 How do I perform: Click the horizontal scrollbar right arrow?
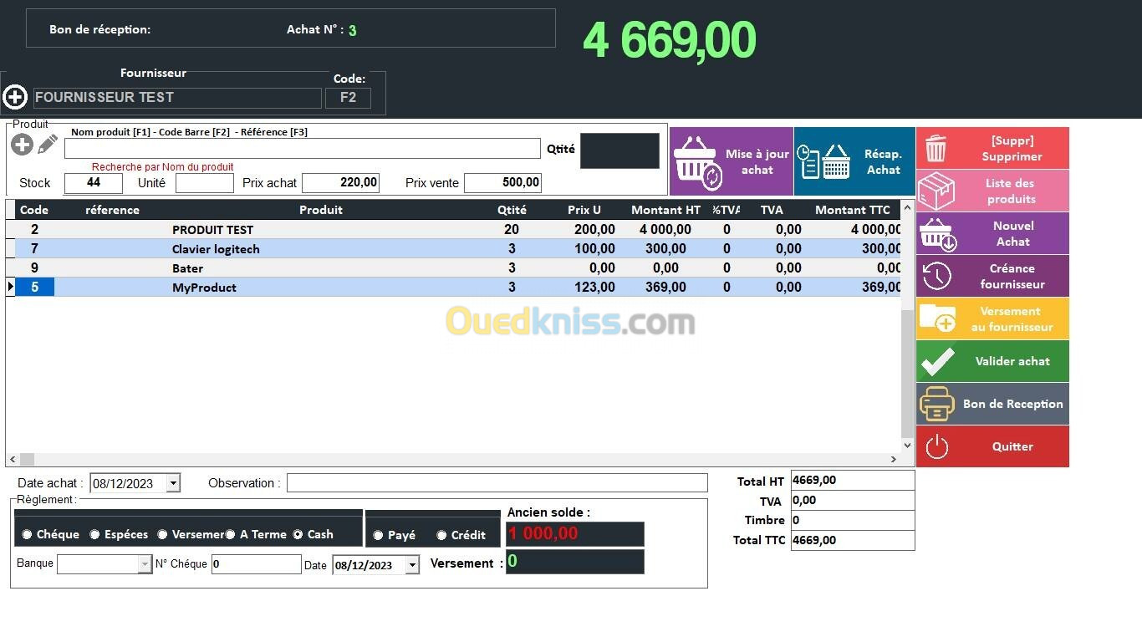(894, 459)
